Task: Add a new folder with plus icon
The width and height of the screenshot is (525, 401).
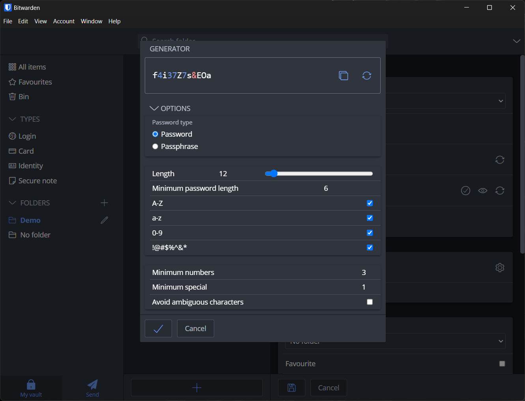Action: (104, 203)
